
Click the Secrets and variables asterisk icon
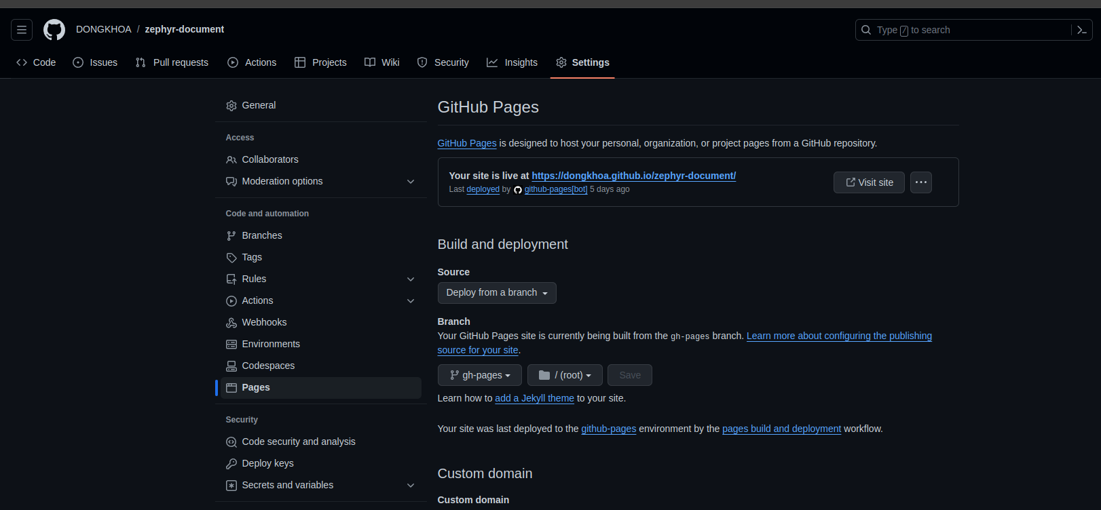coord(231,486)
